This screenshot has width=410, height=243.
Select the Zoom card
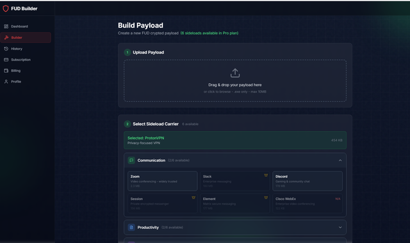tap(162, 181)
